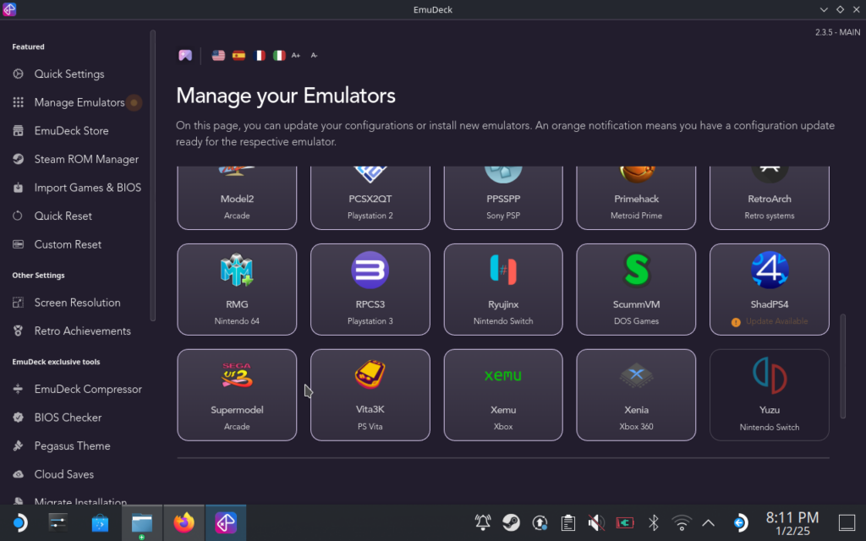Open Retro Achievements settings
The height and width of the screenshot is (541, 866).
[82, 331]
